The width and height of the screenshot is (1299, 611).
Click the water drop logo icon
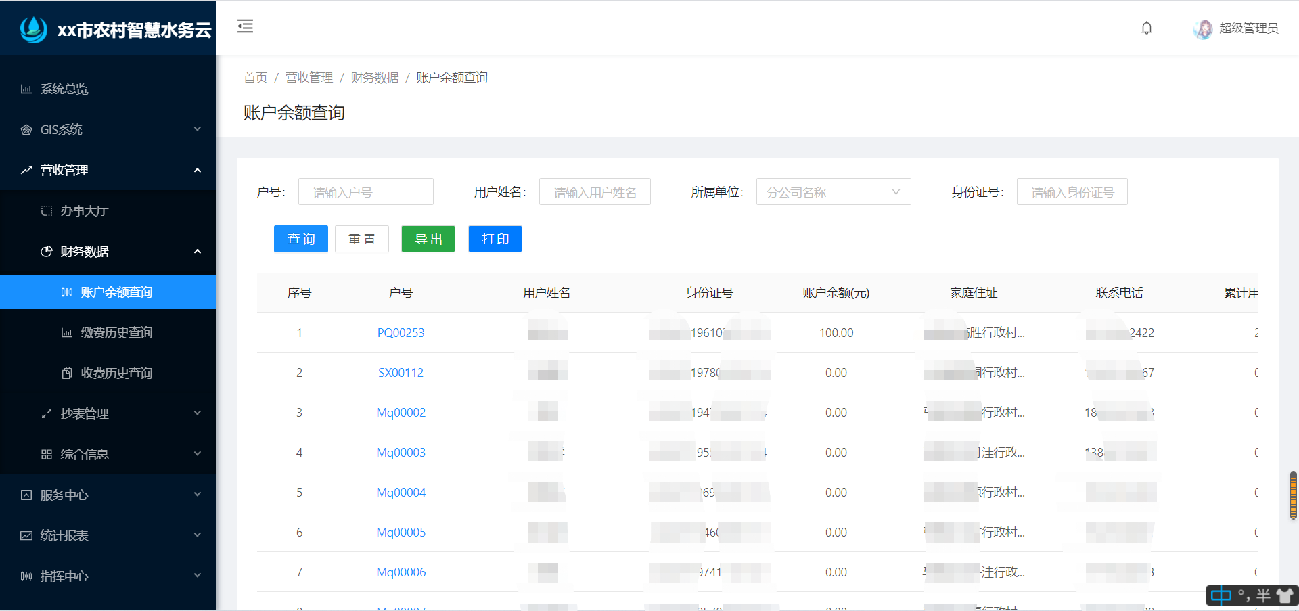(x=33, y=28)
